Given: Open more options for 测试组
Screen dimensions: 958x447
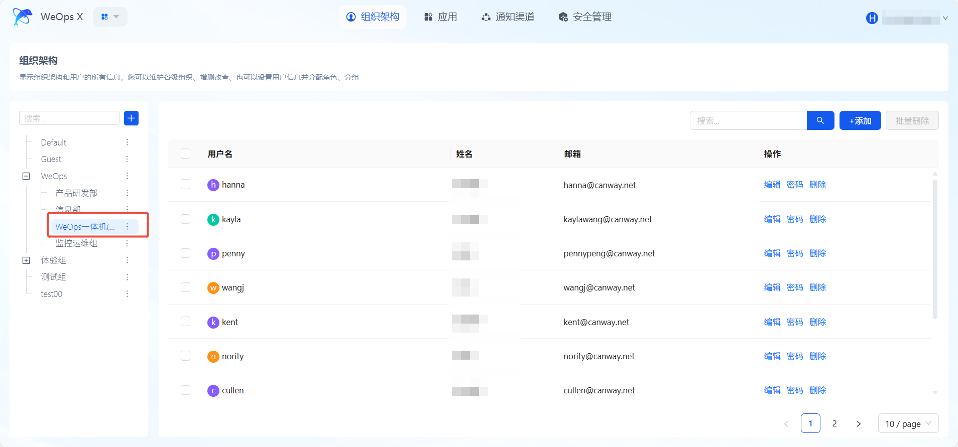Looking at the screenshot, I should pyautogui.click(x=127, y=277).
